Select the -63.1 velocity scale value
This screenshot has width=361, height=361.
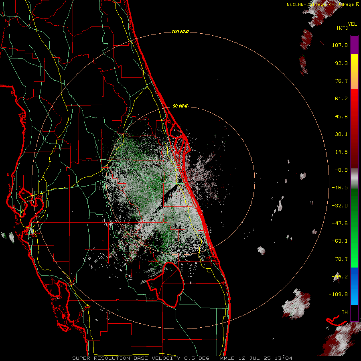340,241
